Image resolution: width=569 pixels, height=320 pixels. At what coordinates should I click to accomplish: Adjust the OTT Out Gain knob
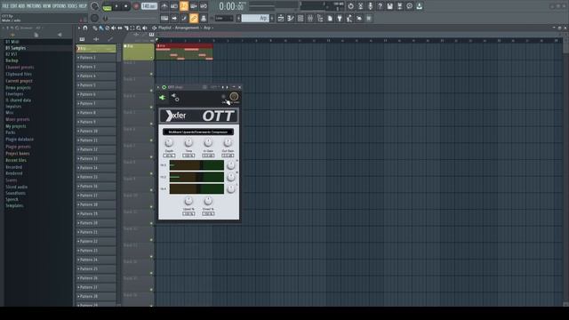(x=228, y=142)
